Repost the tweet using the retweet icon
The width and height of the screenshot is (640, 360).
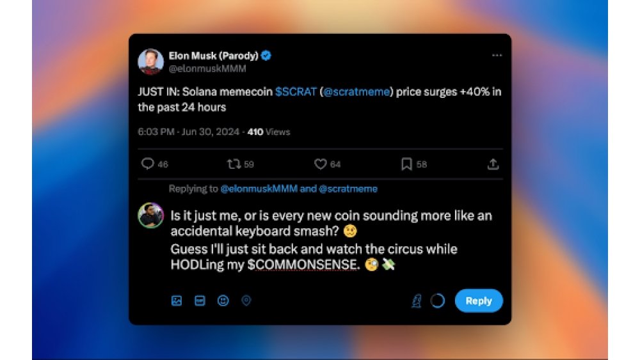234,164
